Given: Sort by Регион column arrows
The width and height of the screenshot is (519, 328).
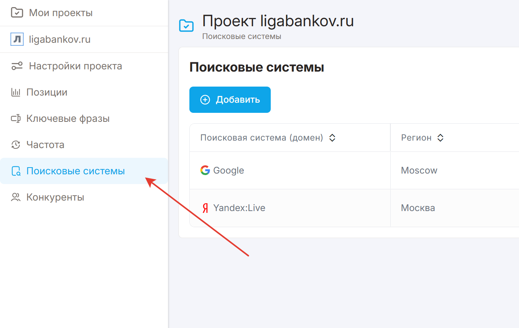Looking at the screenshot, I should pyautogui.click(x=441, y=138).
